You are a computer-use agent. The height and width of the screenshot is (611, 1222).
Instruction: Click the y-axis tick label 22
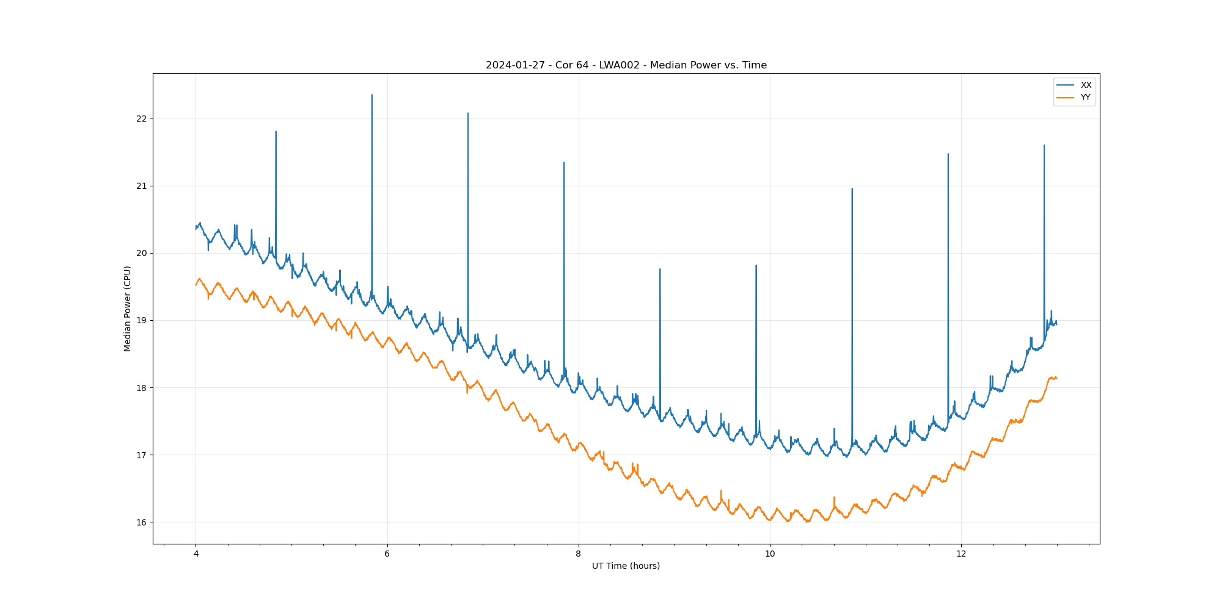[x=142, y=119]
